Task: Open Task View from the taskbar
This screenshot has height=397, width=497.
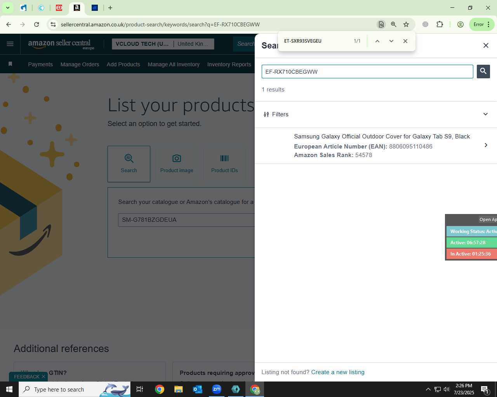Action: 140,389
